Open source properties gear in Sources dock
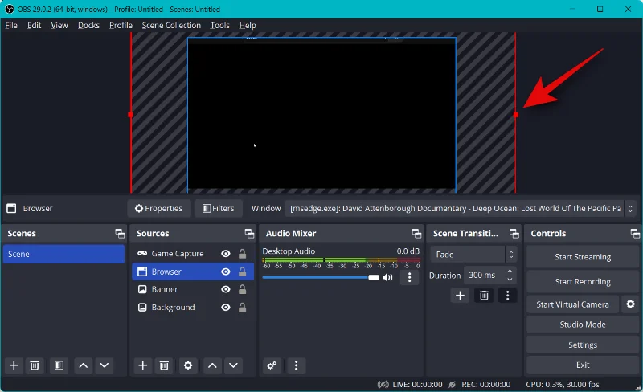 pos(188,365)
